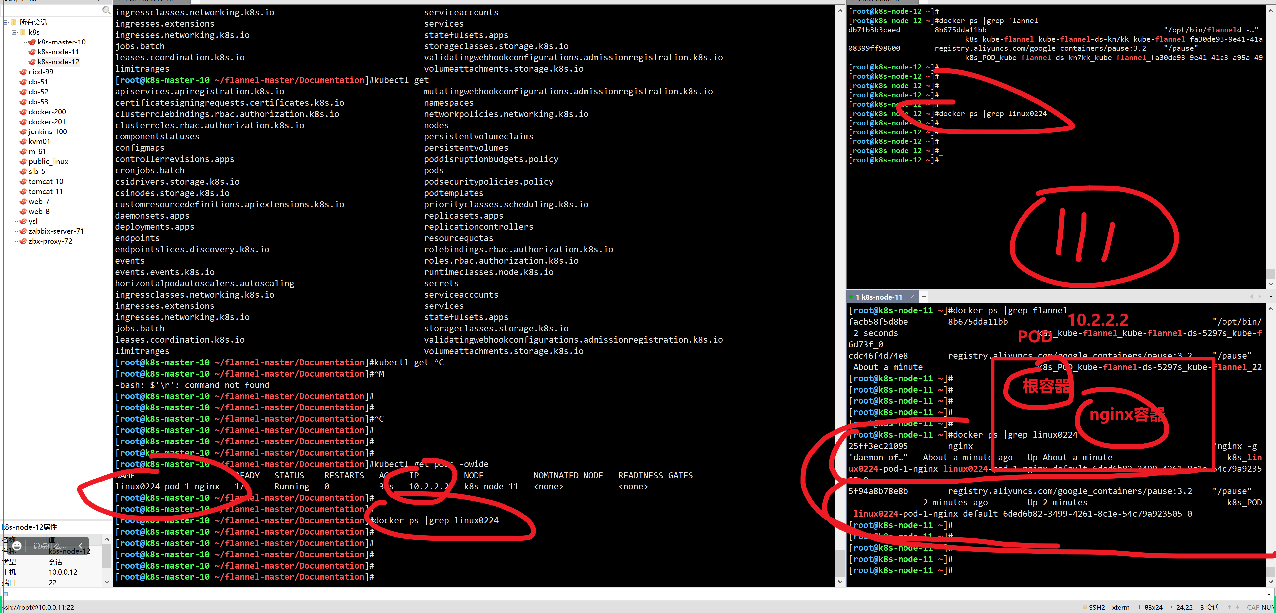1276x613 pixels.
Task: Select the cicd-99 session icon
Action: pyautogui.click(x=23, y=72)
